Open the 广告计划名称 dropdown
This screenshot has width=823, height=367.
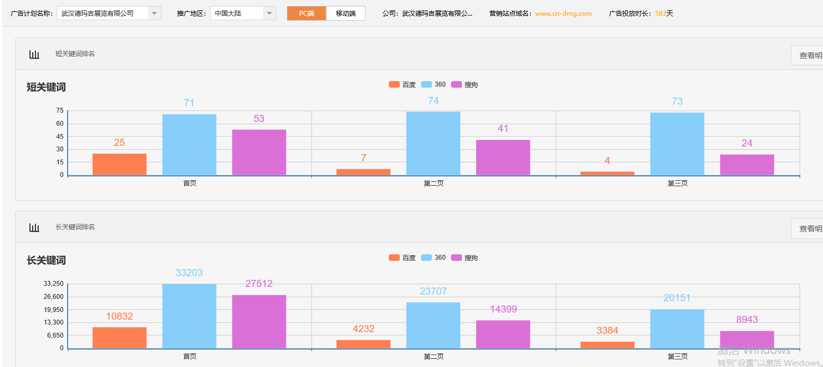point(155,13)
